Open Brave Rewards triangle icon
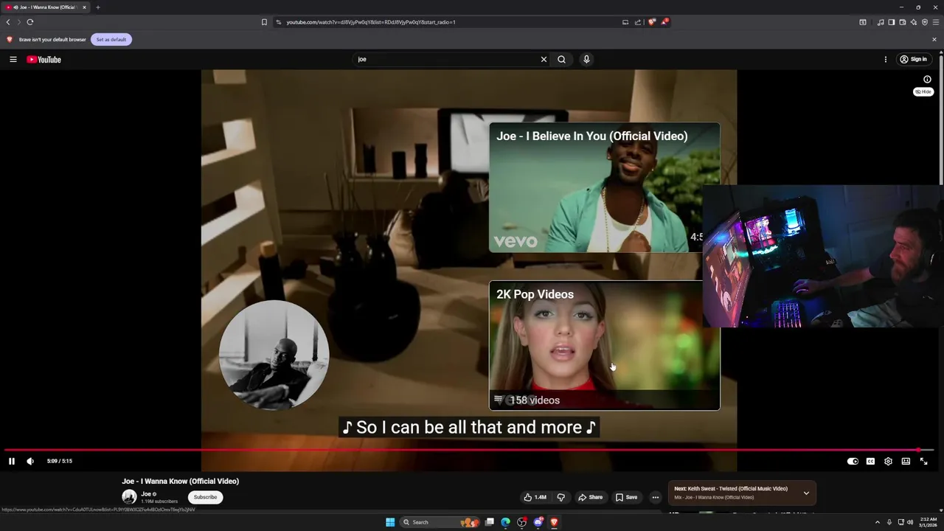The width and height of the screenshot is (944, 531). click(664, 22)
